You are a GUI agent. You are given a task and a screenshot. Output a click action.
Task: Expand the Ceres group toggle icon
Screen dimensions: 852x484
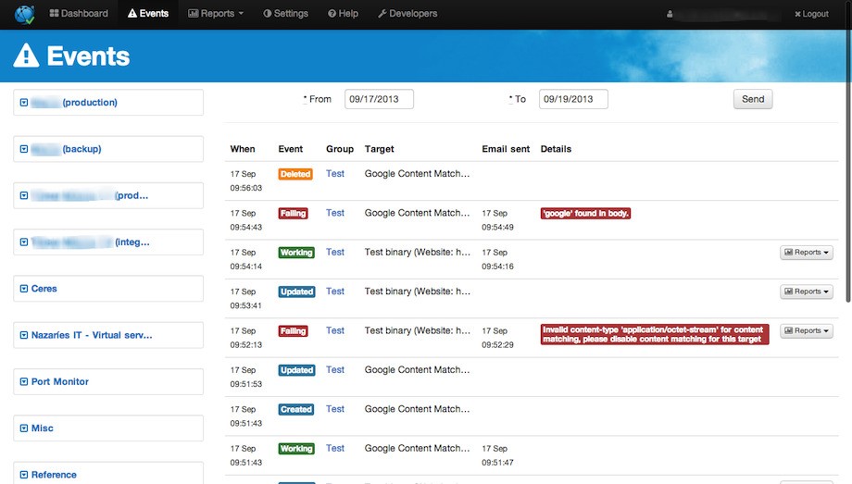tap(24, 289)
